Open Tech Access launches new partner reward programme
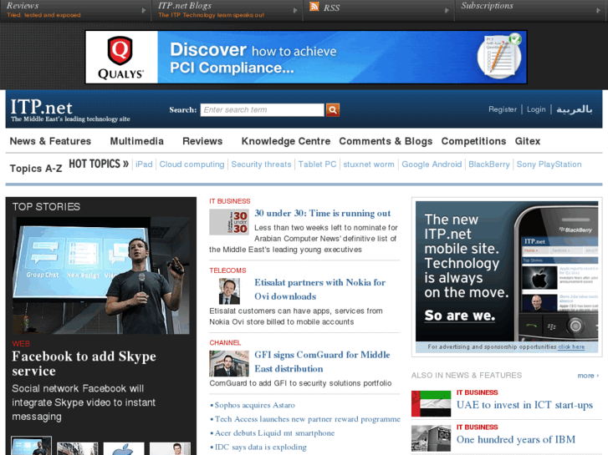 308,419
